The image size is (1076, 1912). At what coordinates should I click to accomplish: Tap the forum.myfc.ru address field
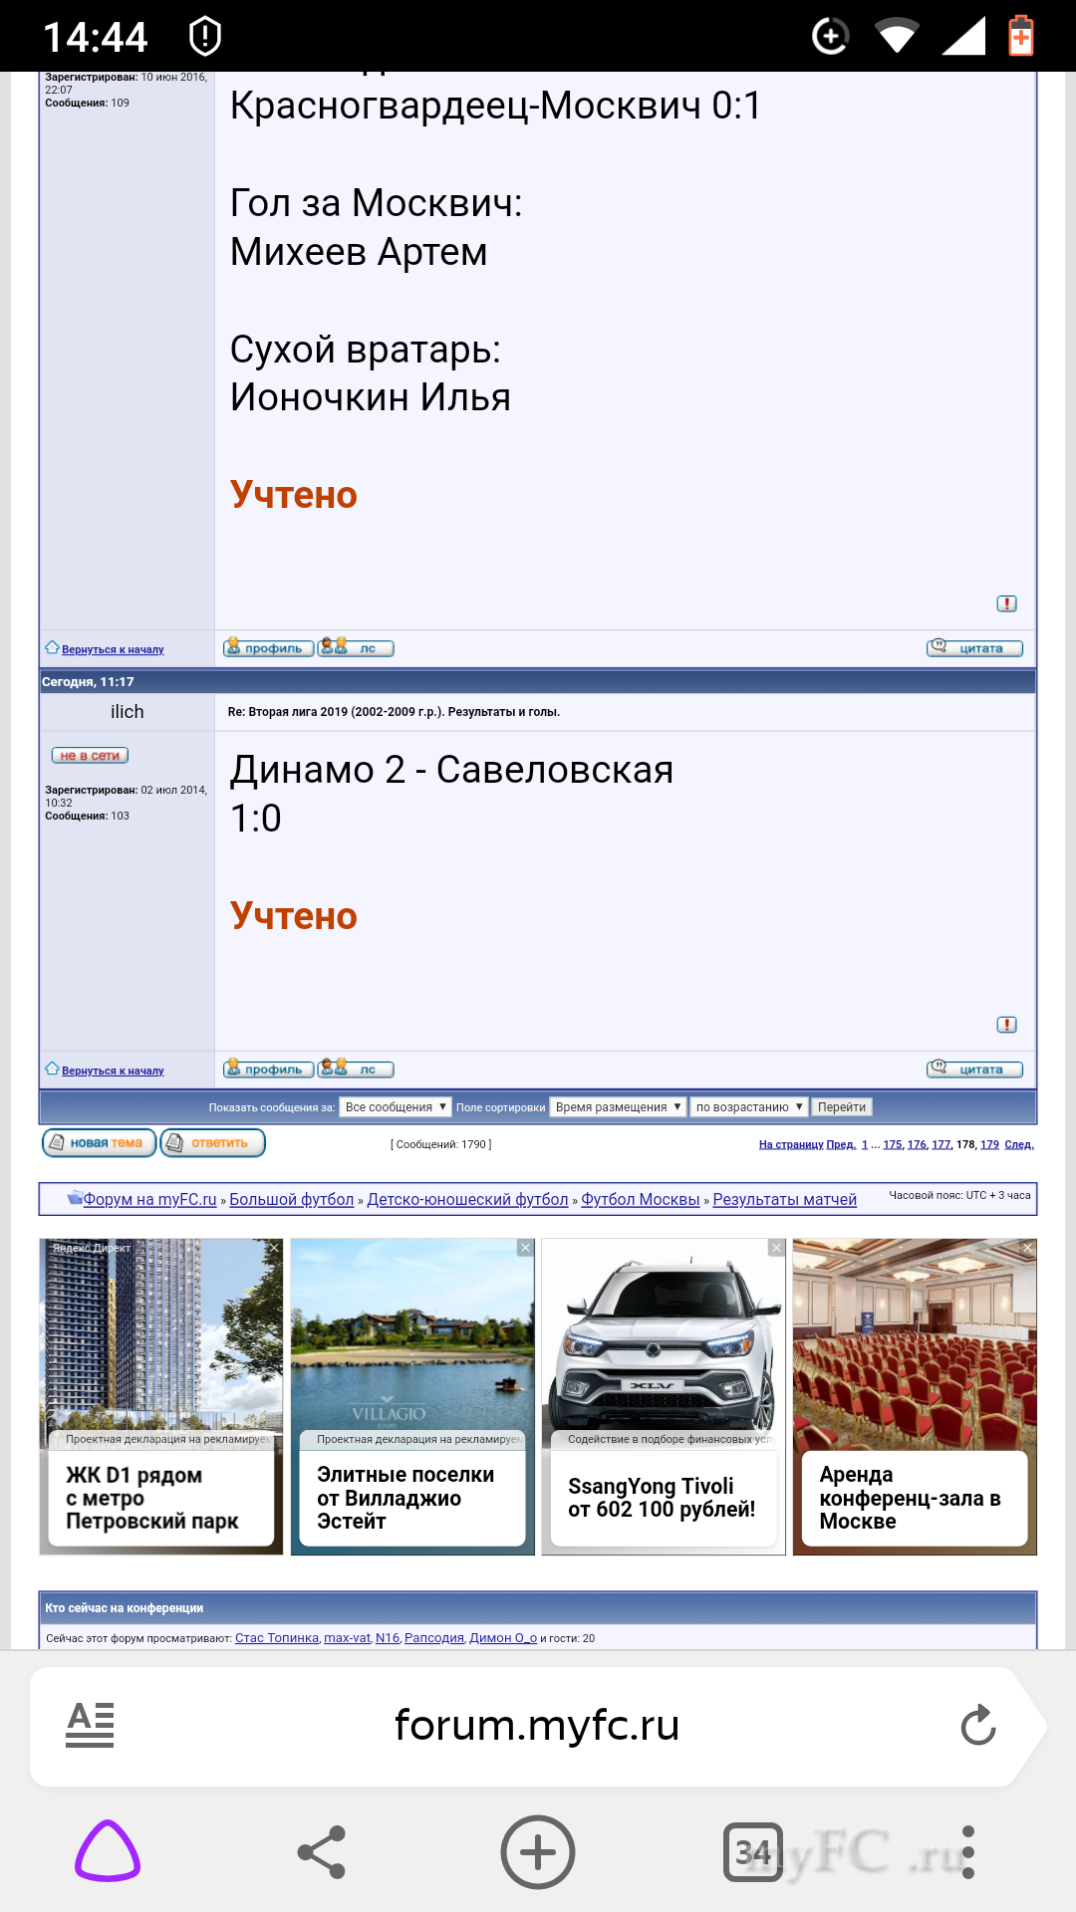point(536,1725)
